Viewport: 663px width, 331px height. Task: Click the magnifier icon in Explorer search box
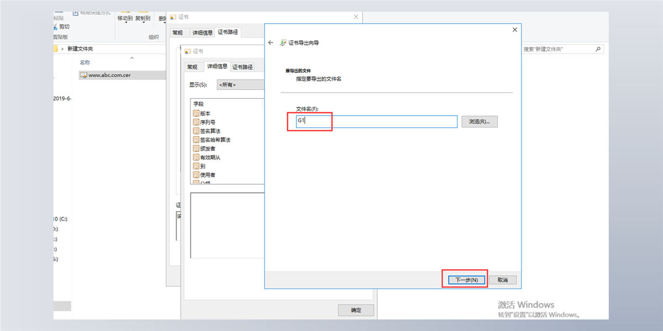click(x=598, y=49)
